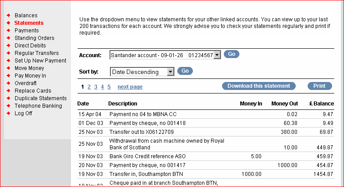Select 'Transfer out to X06122709' description

(x=141, y=132)
